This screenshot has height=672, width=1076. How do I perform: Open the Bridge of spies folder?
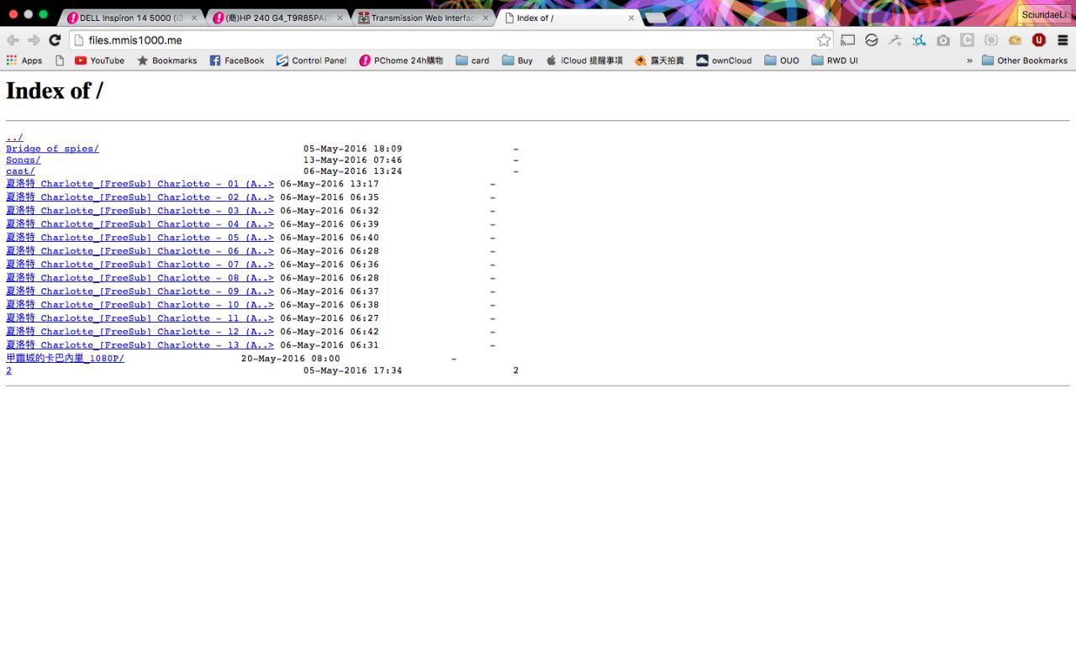tap(52, 149)
